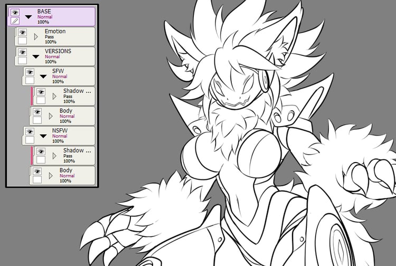Collapse the BASE folder with its black arrow

coord(29,17)
